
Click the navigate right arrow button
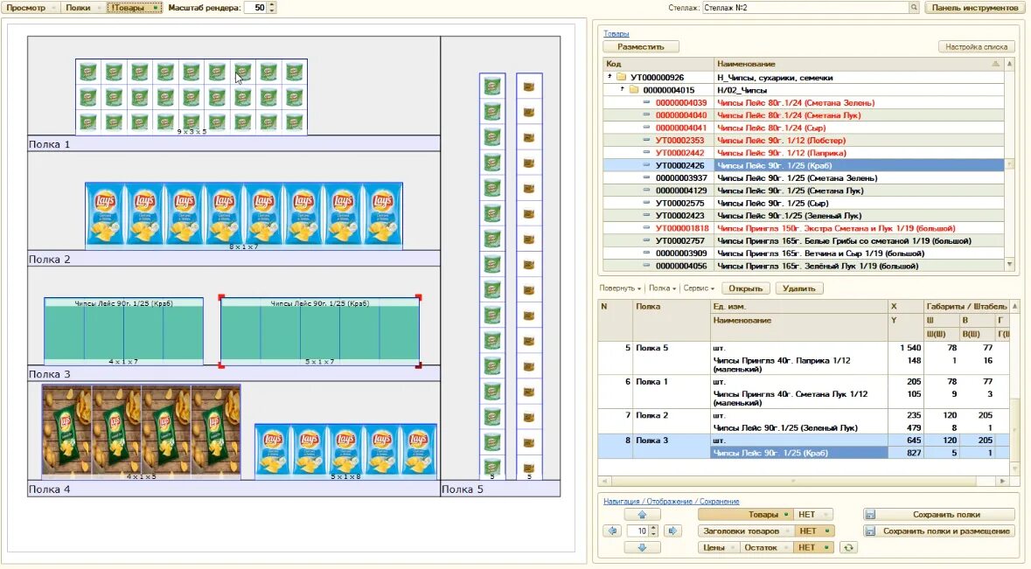pos(672,531)
